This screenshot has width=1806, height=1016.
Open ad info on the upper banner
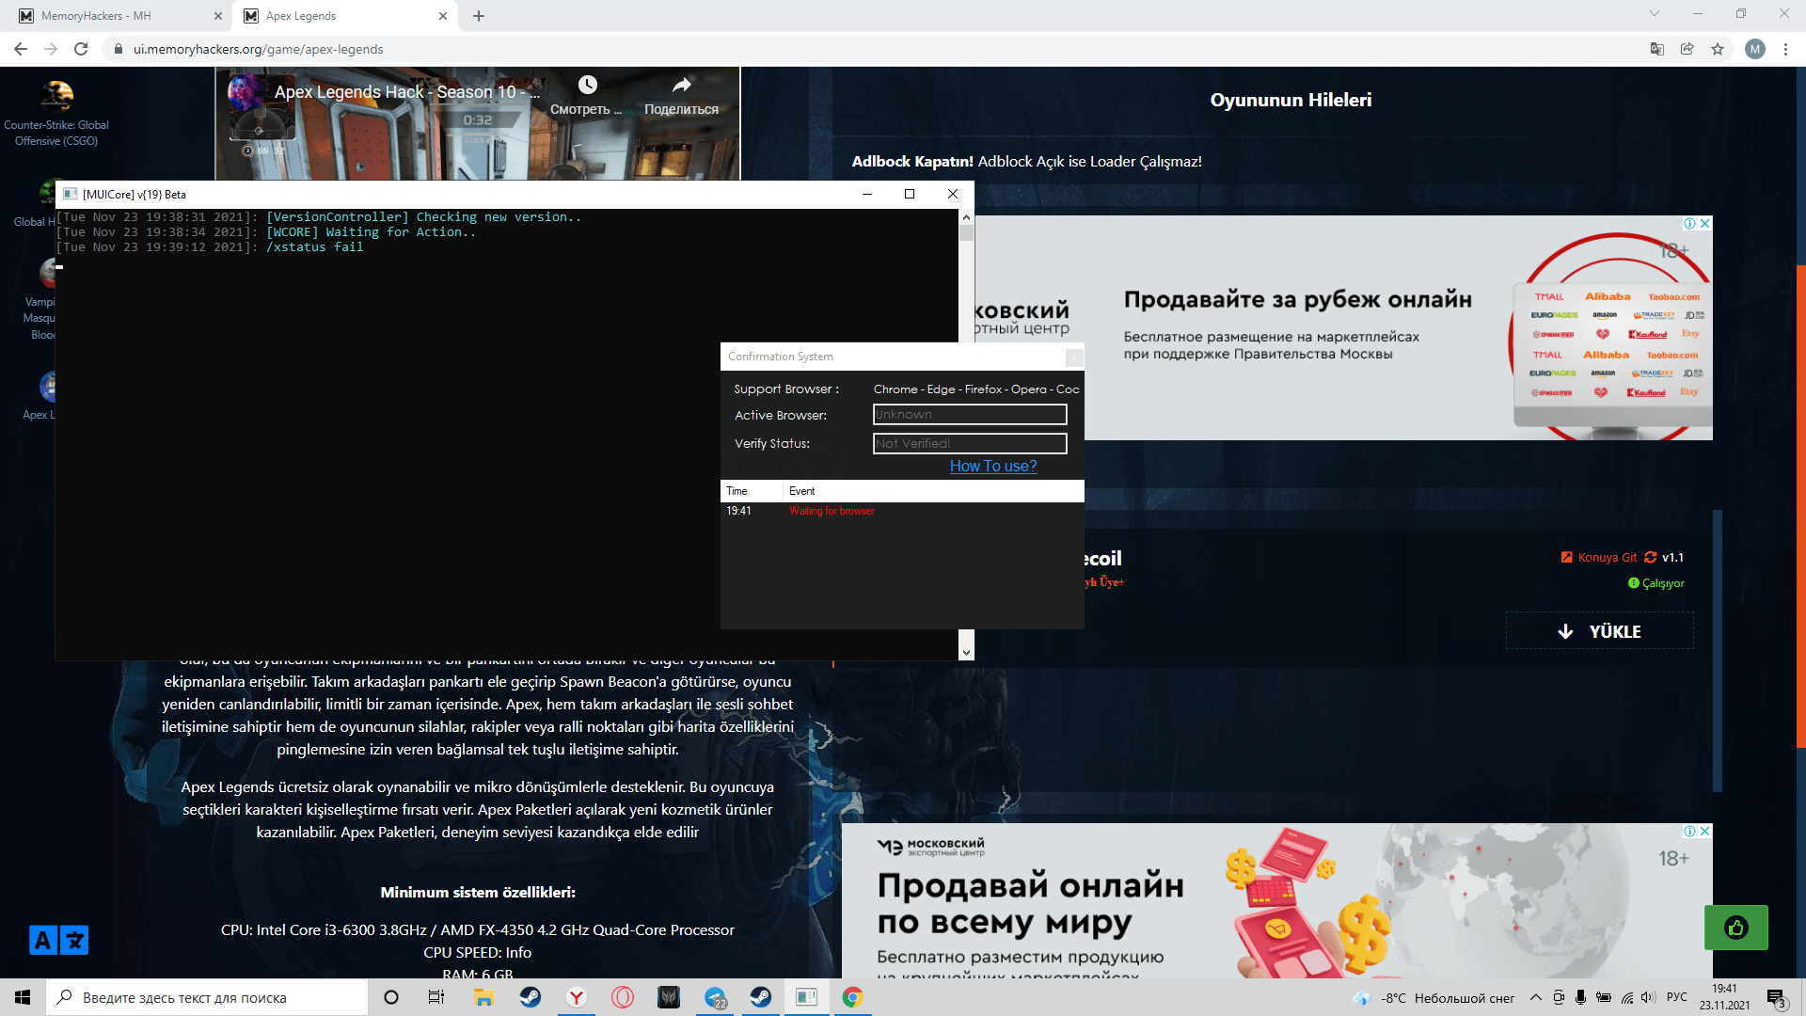point(1690,224)
